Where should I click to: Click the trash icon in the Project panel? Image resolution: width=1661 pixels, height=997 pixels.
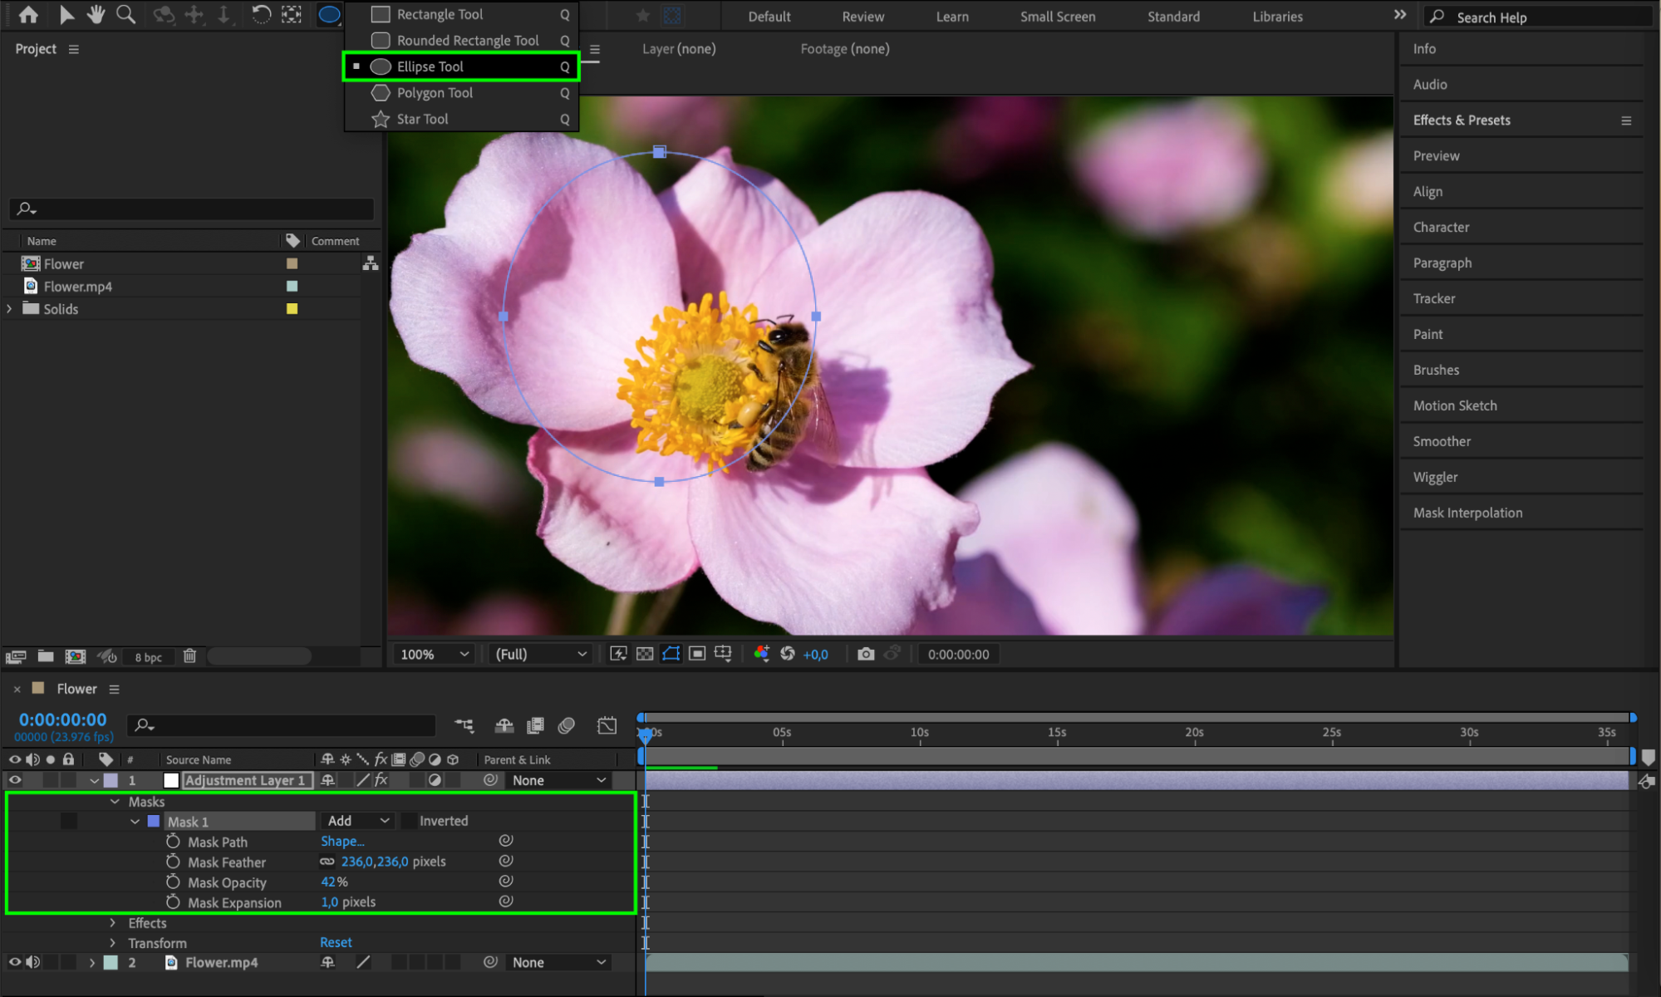189,656
